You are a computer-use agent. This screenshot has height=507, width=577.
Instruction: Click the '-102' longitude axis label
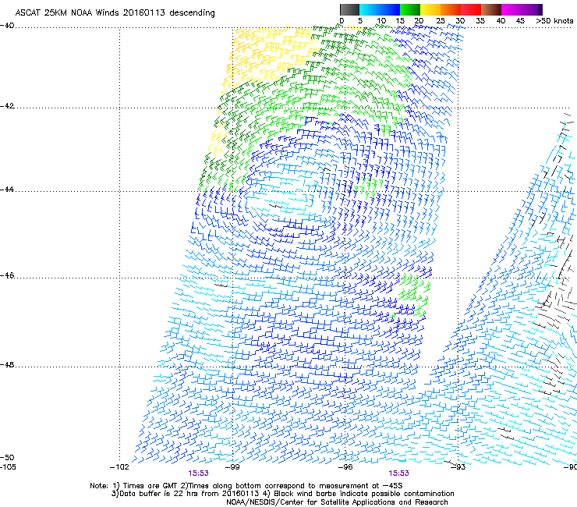(119, 467)
